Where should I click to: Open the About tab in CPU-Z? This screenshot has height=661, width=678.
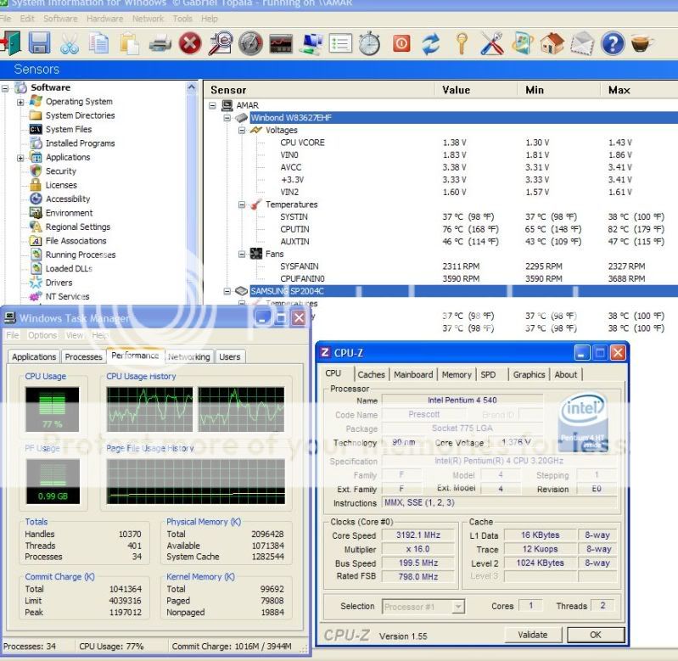[566, 374]
